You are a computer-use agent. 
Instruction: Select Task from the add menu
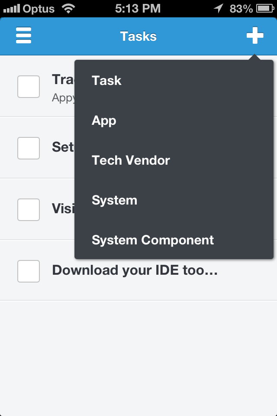click(106, 81)
